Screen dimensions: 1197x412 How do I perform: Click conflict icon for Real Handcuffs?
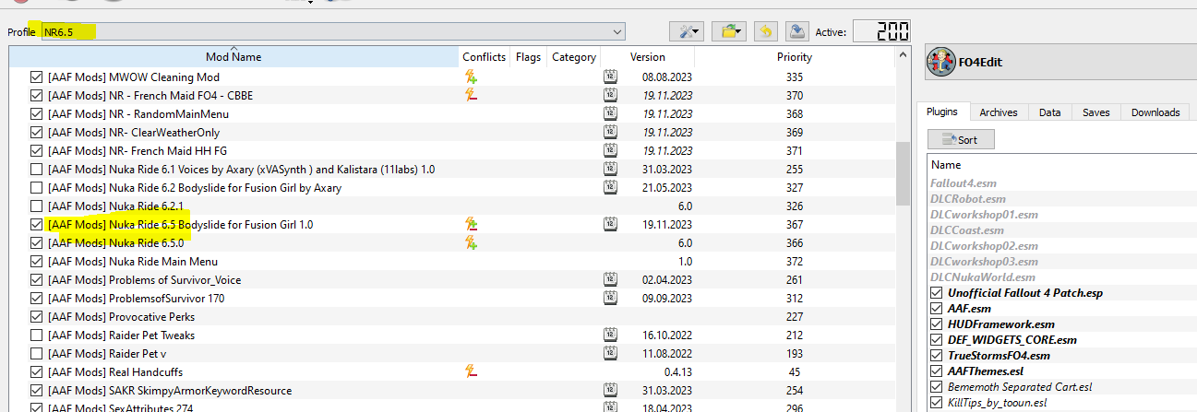[471, 371]
